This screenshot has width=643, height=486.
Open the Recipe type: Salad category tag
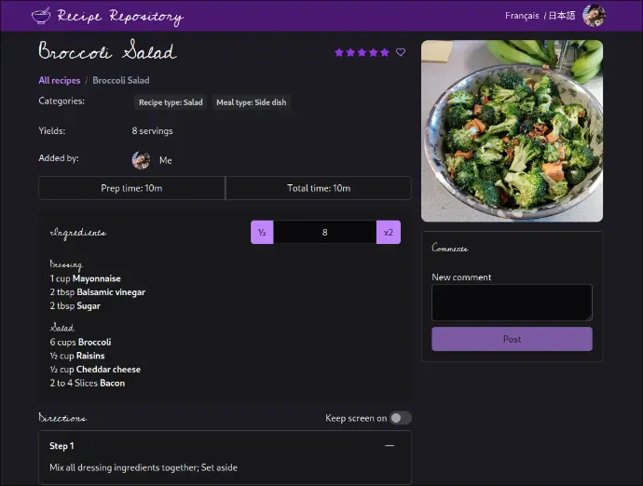tap(171, 102)
